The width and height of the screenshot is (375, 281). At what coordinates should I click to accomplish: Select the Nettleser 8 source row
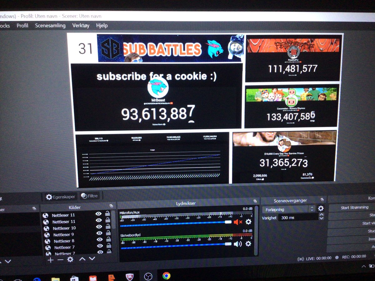click(77, 241)
